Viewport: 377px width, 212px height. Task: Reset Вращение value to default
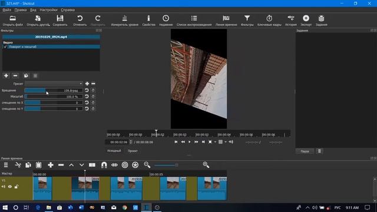87,90
